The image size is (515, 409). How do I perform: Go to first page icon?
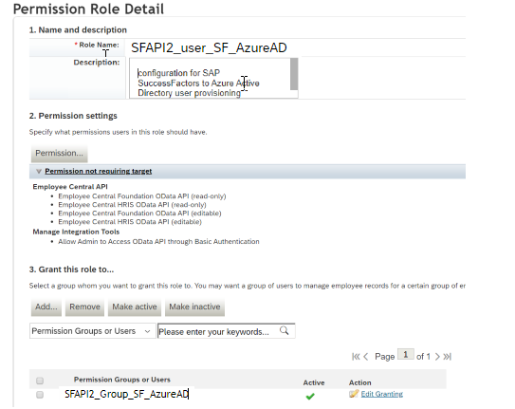coord(356,357)
